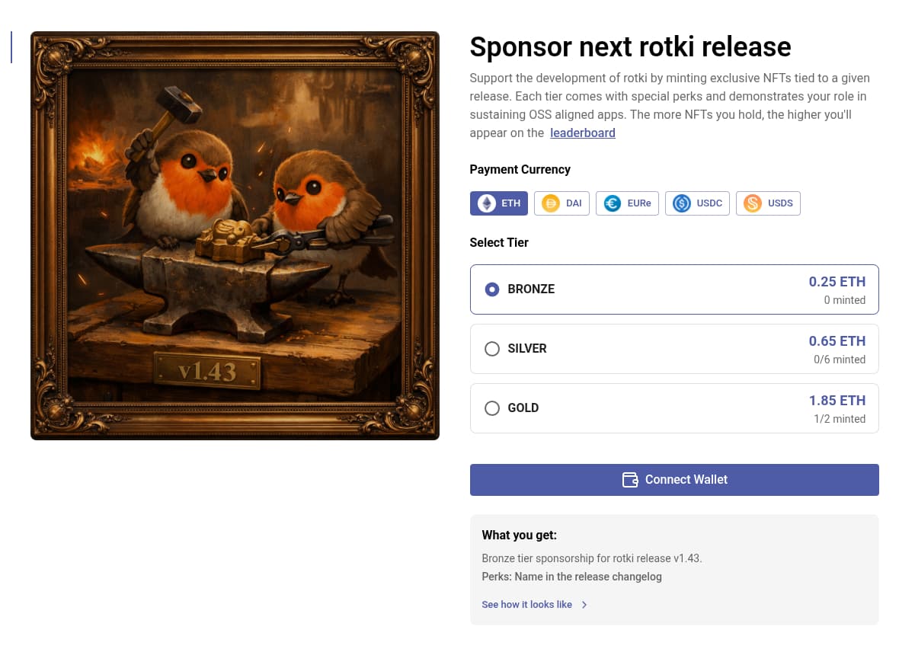The height and width of the screenshot is (665, 915).
Task: Click the v1.43 robin NFT artwork
Action: coord(235,235)
